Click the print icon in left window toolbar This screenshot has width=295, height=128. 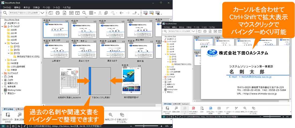pyautogui.click(x=58, y=13)
